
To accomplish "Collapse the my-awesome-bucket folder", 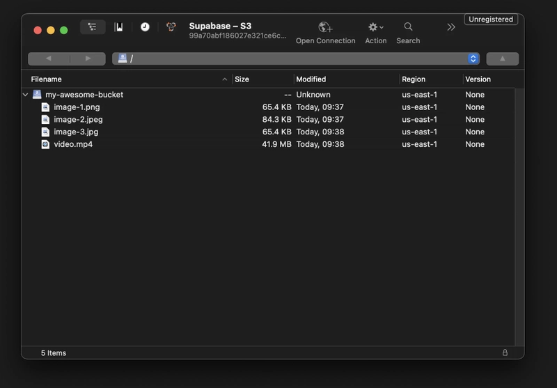I will 26,95.
